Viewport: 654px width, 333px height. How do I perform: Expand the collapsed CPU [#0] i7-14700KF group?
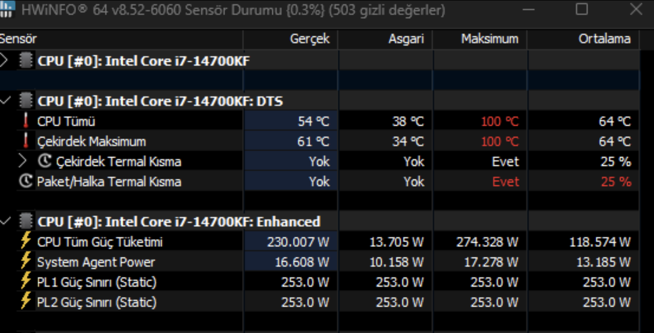tap(4, 61)
